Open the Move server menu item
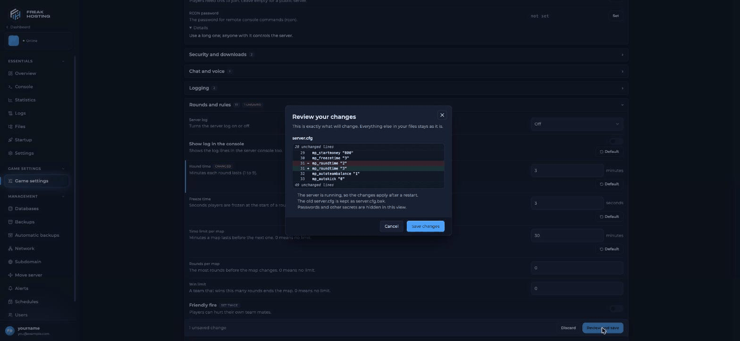 tap(36, 275)
